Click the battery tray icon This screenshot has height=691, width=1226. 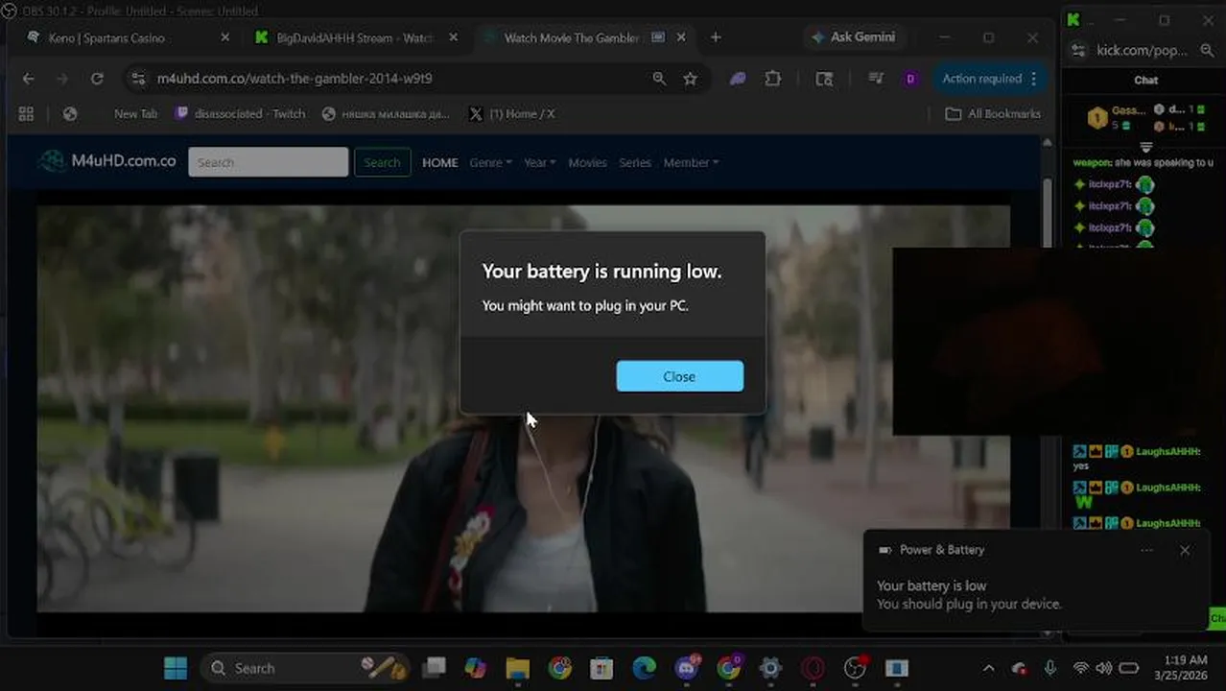click(x=1129, y=668)
